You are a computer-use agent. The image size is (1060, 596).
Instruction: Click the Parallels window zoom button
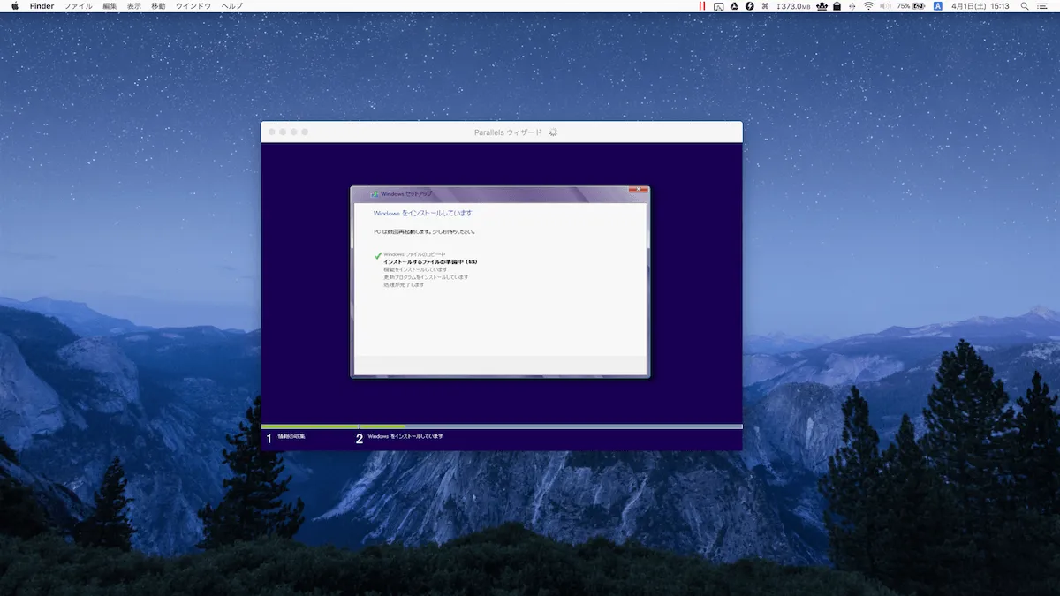(294, 132)
